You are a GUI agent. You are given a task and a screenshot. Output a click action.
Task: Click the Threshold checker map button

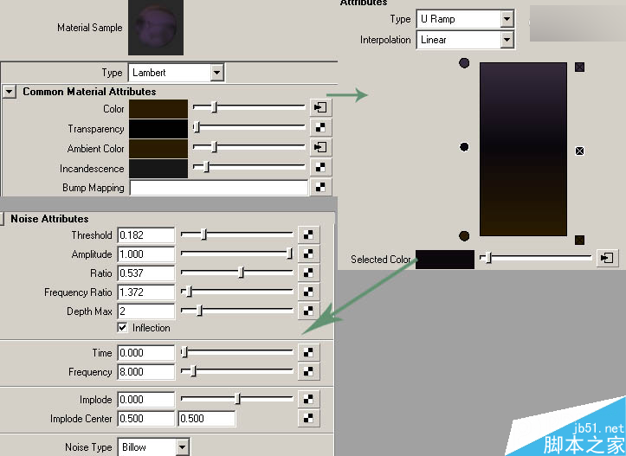pos(308,235)
